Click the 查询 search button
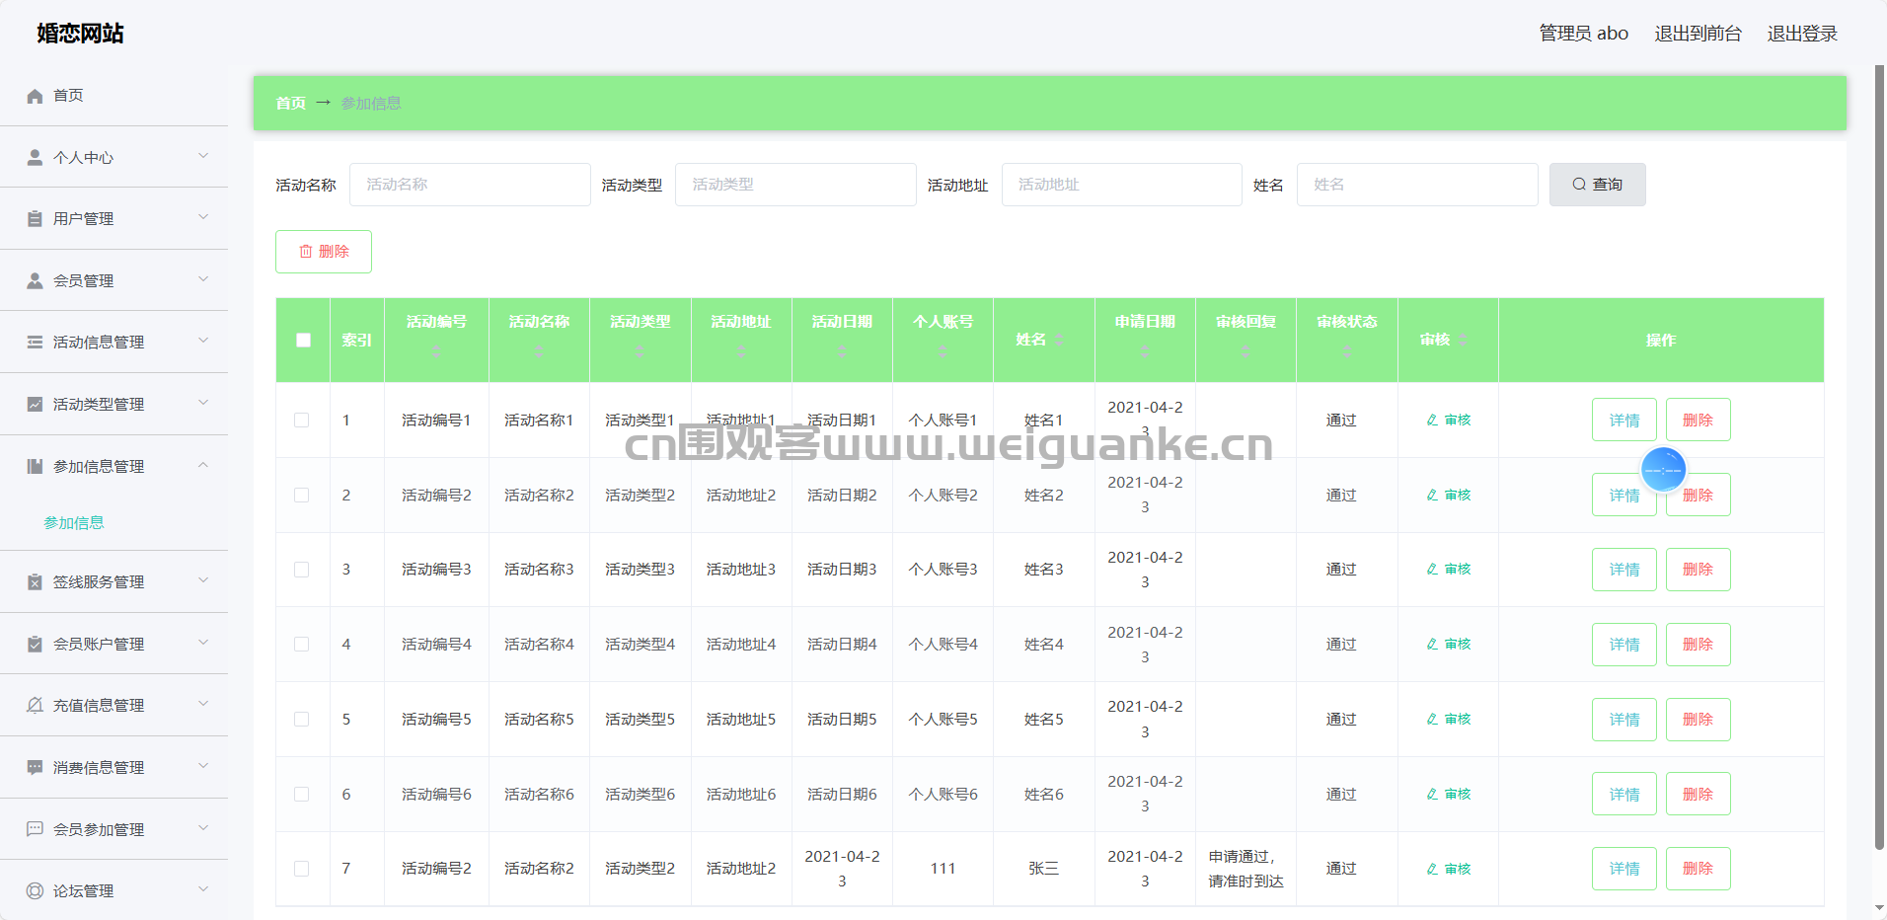Viewport: 1887px width, 920px height. [x=1597, y=185]
